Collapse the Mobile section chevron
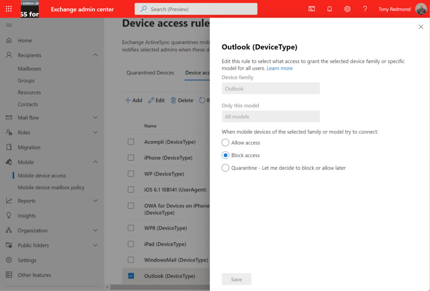430x291 pixels. (x=95, y=162)
